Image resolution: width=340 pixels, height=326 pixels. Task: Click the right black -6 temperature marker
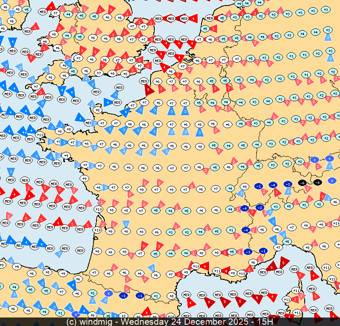317,183
